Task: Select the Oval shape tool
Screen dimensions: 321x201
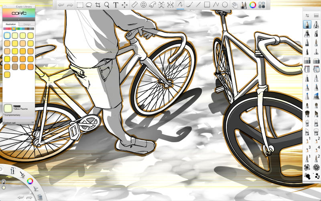Action: pos(225,5)
